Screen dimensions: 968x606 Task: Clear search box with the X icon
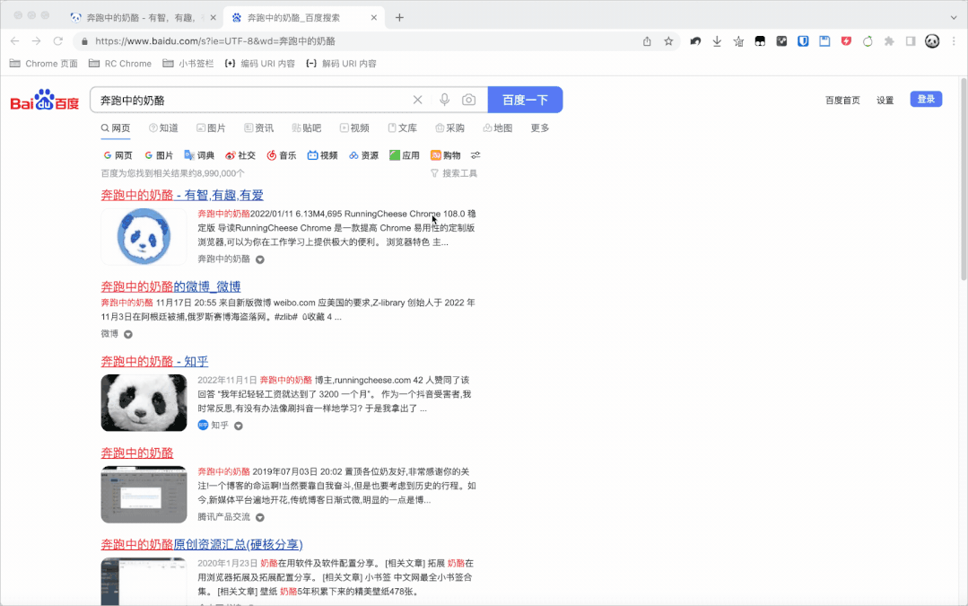click(x=418, y=100)
